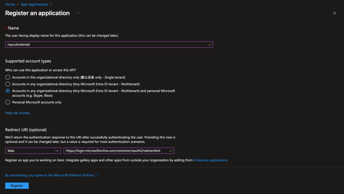Close the Register an application pane
The image size is (344, 194).
(334, 13)
